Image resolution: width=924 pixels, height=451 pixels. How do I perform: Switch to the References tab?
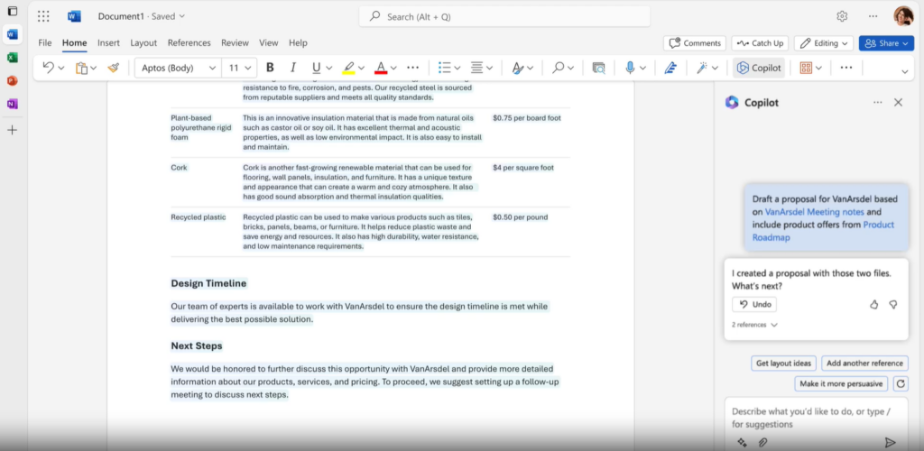click(189, 42)
